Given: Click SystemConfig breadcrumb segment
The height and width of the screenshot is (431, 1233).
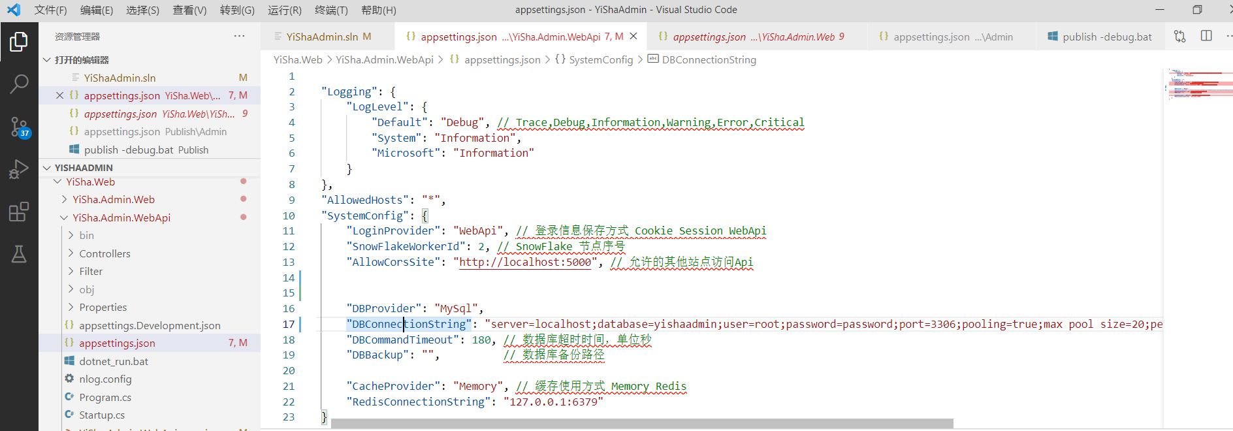Looking at the screenshot, I should [601, 59].
